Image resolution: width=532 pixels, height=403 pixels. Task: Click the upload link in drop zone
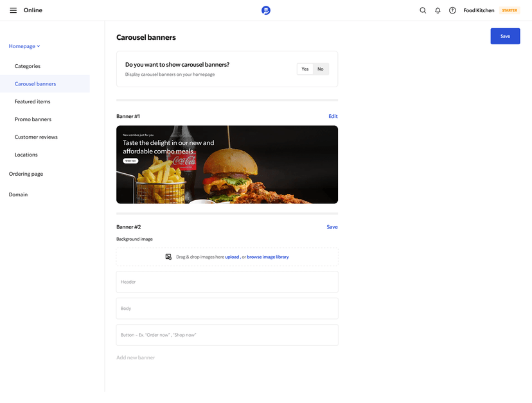coord(232,257)
